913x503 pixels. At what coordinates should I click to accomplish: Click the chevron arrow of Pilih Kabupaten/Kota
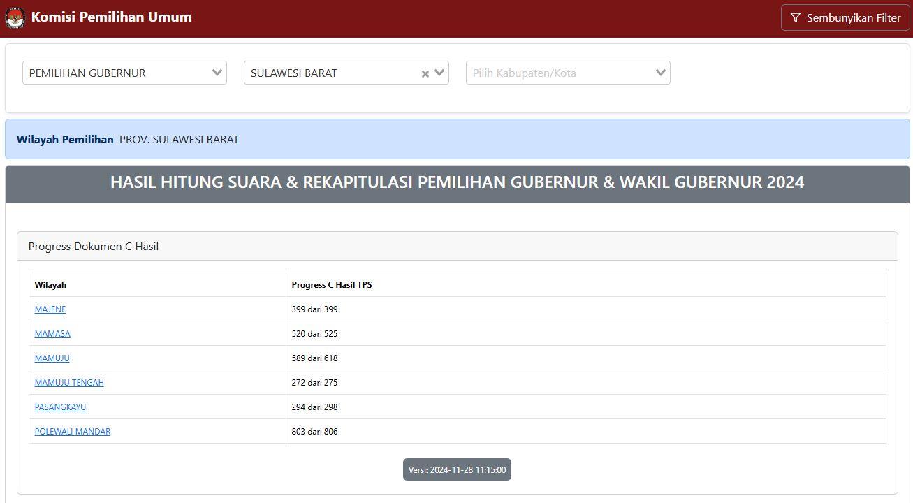coord(660,73)
